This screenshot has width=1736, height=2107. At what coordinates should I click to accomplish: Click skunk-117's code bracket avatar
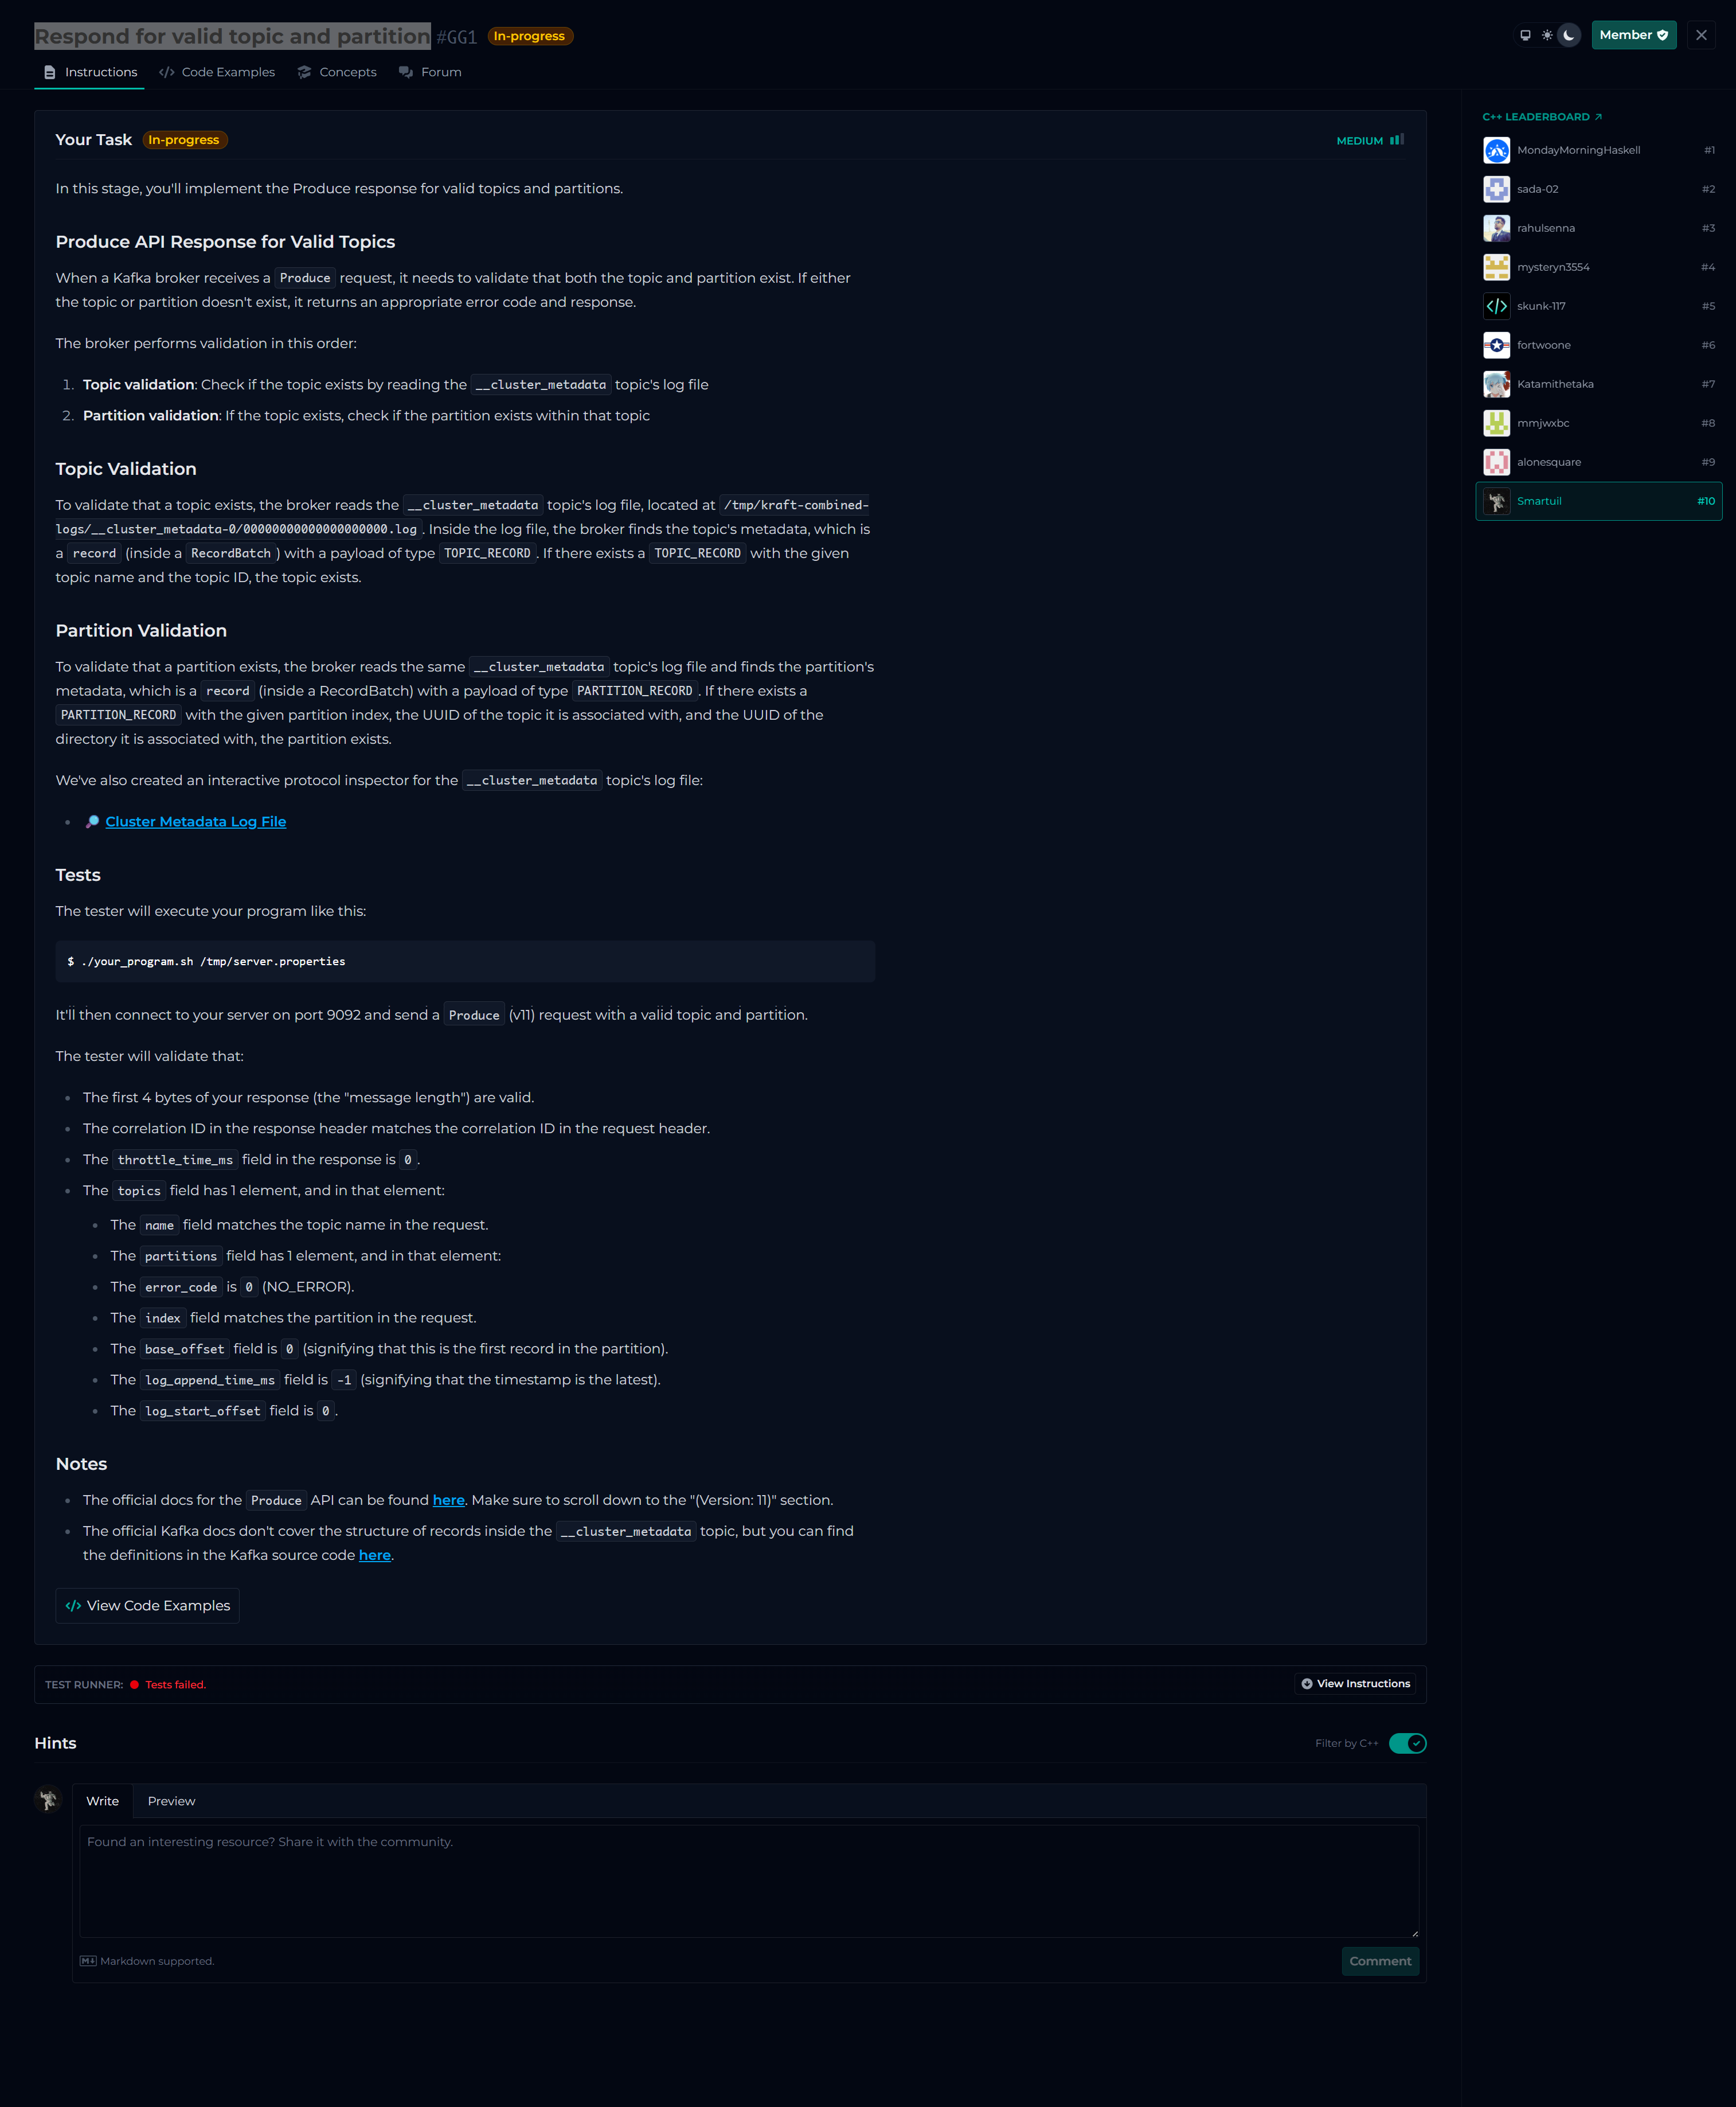coord(1496,306)
